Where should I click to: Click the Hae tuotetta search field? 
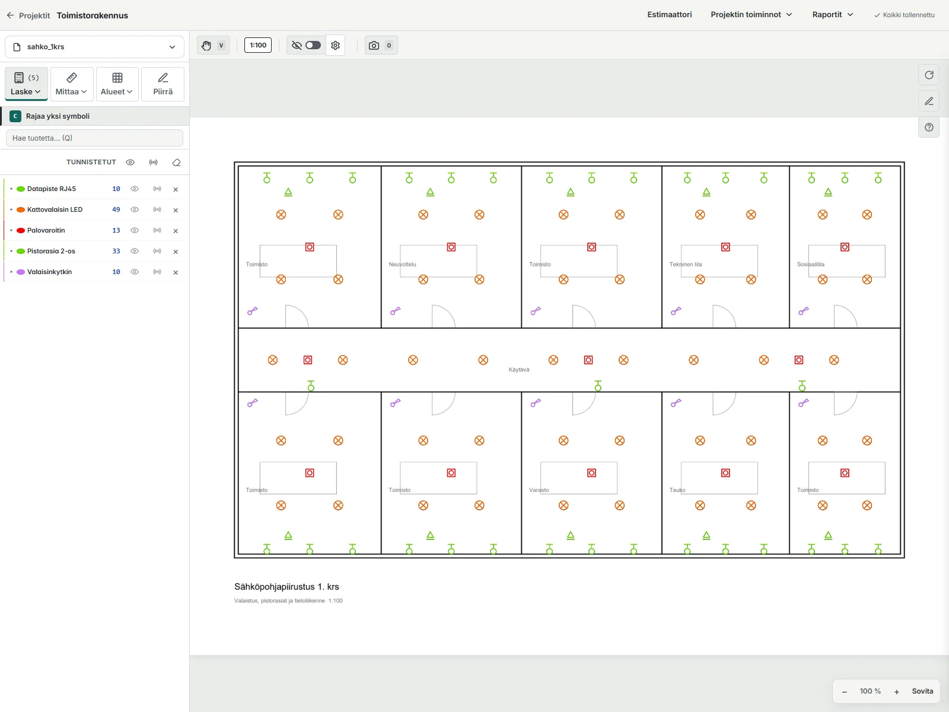pos(94,138)
